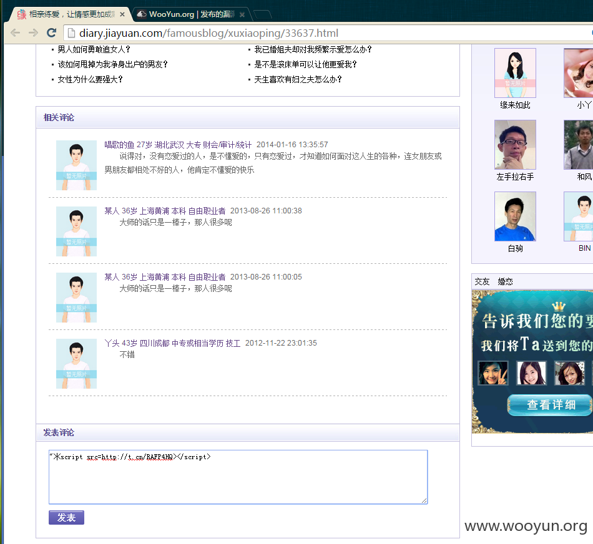Open member photo of 白驹

[515, 216]
